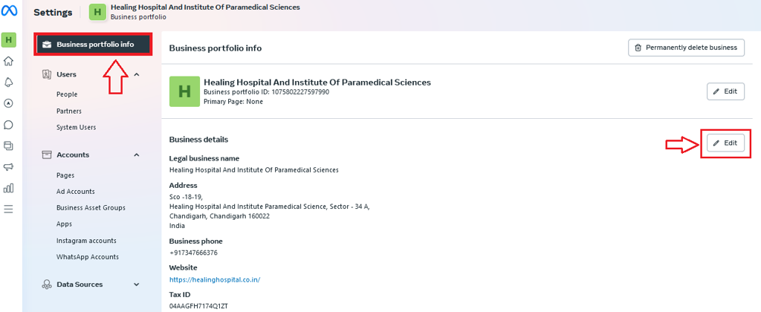Click the compass icon in left rail
This screenshot has height=312, width=761.
pos(9,103)
